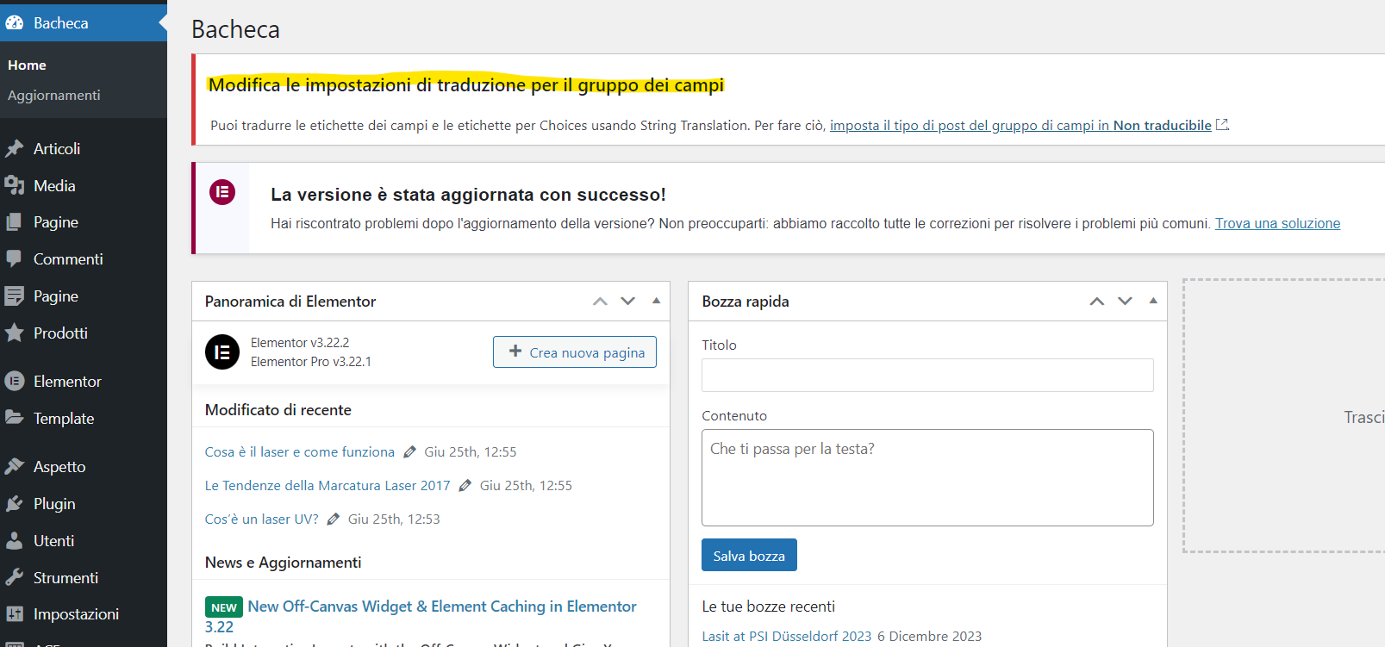
Task: Click the Plugin plug icon
Action: pyautogui.click(x=15, y=503)
